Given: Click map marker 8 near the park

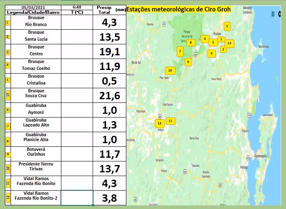Looking at the screenshot, I should [x=190, y=42].
